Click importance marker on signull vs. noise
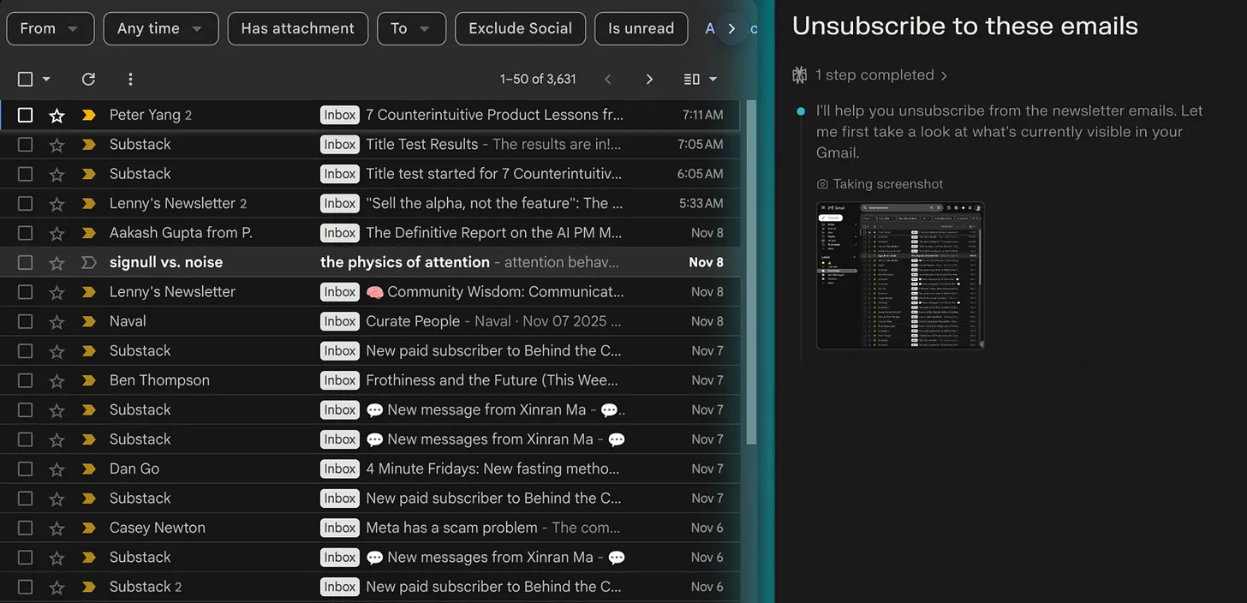The width and height of the screenshot is (1247, 603). 88,262
